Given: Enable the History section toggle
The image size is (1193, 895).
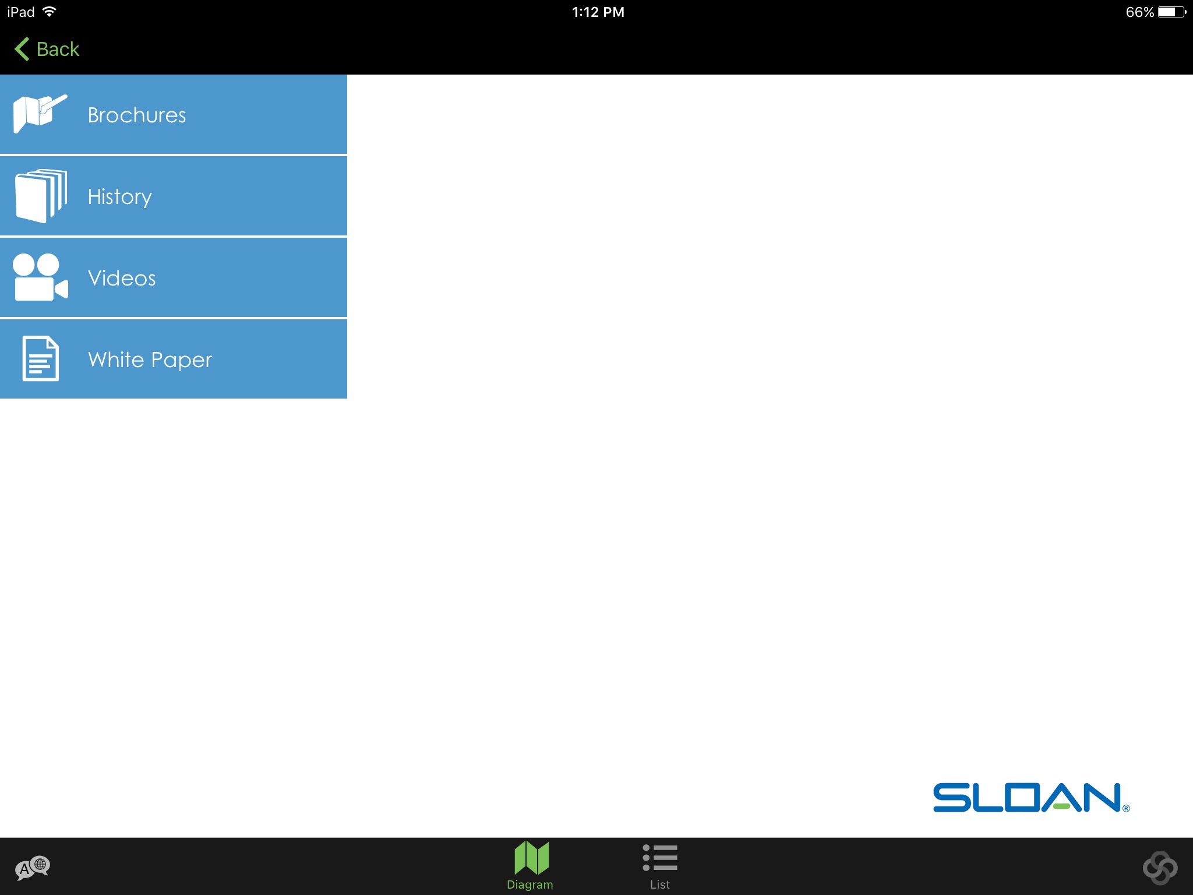Looking at the screenshot, I should coord(173,196).
